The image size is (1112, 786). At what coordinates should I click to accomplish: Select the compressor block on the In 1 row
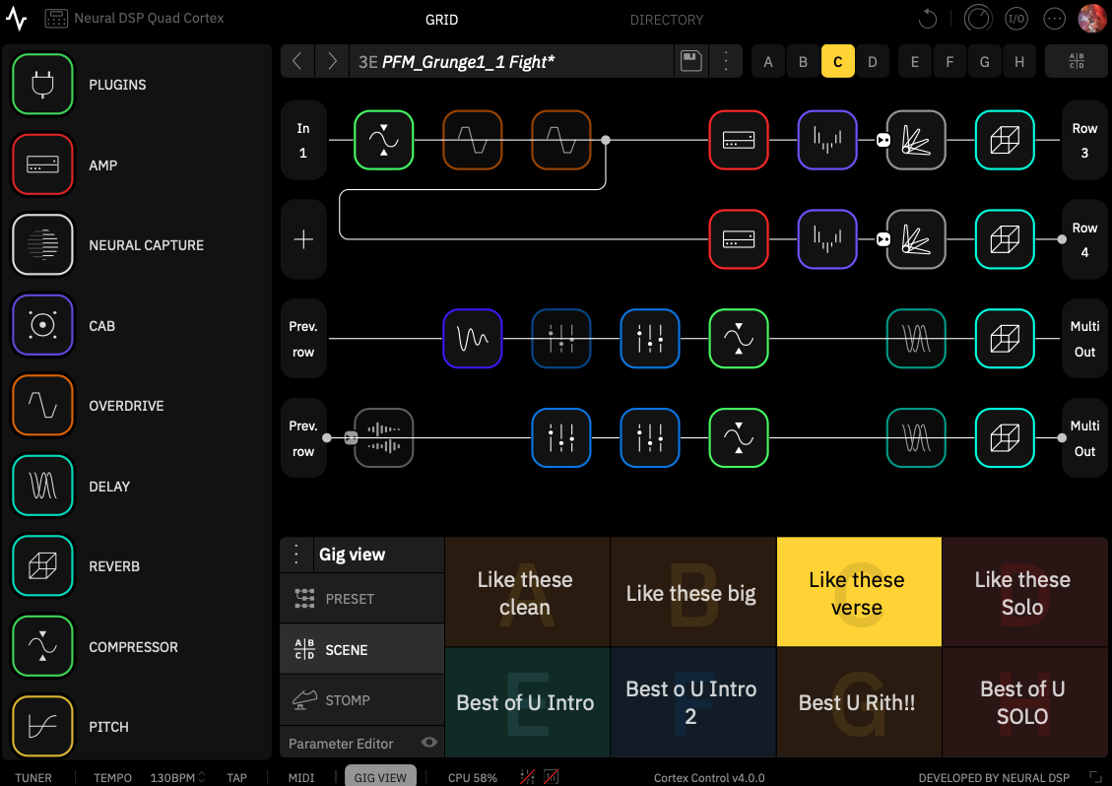click(x=384, y=140)
